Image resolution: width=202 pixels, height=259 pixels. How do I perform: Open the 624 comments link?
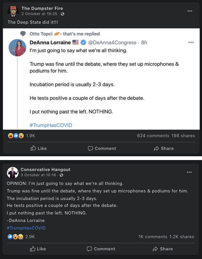[x=153, y=136]
